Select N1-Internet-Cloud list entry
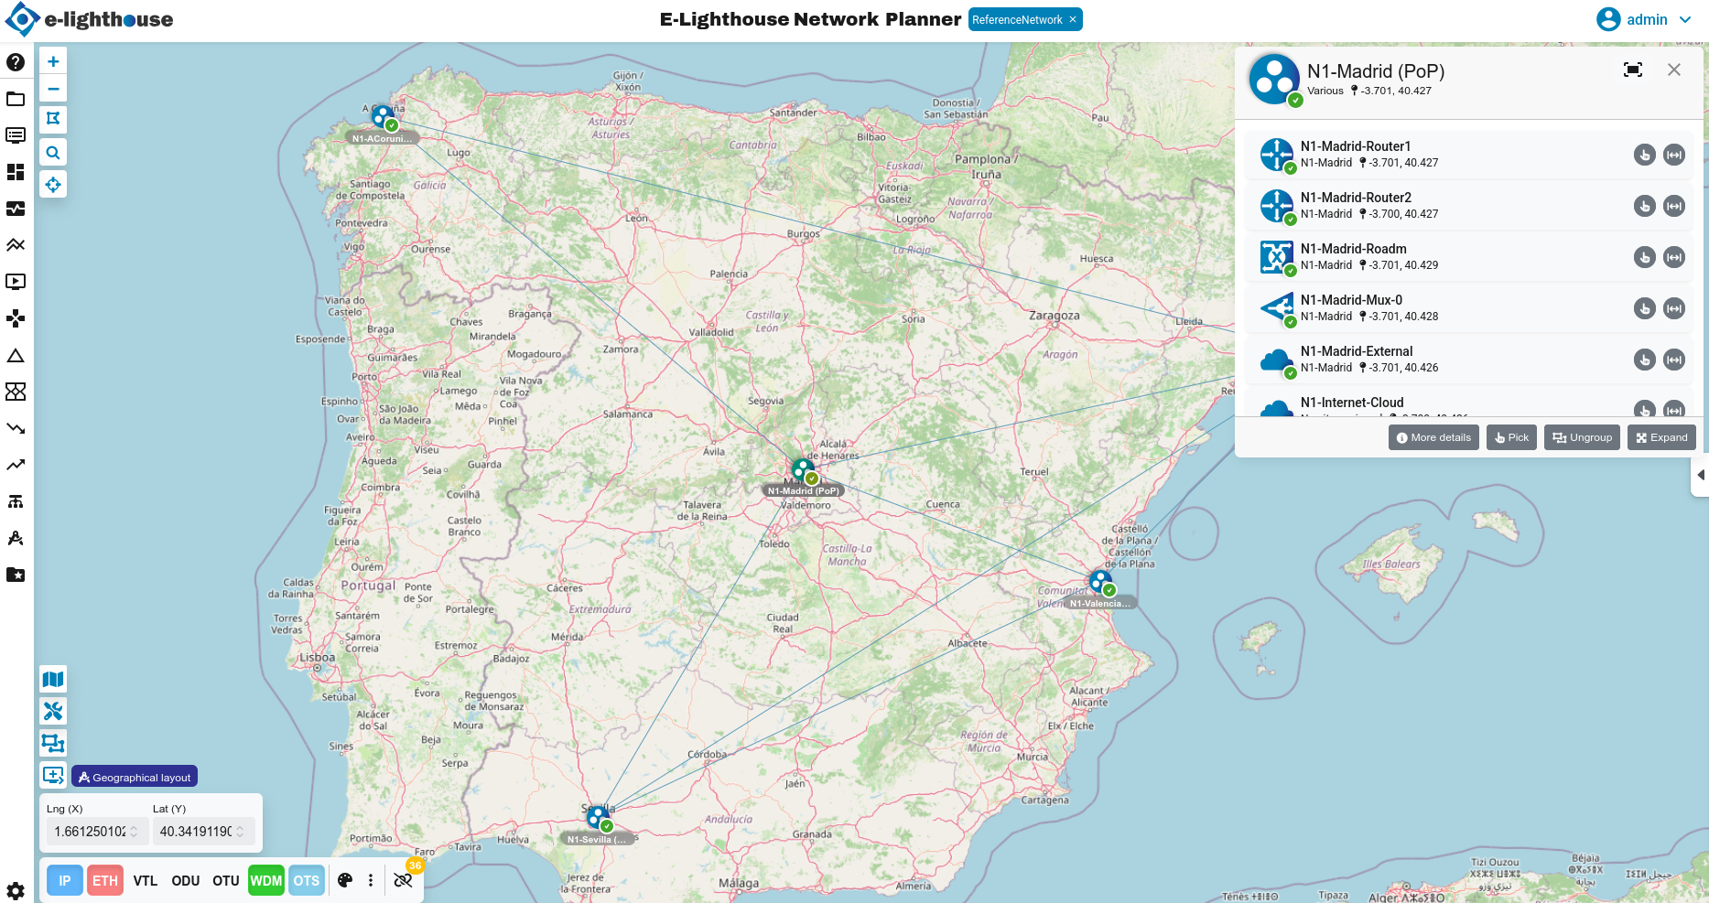Viewport: 1709px width, 903px height. 1468,403
